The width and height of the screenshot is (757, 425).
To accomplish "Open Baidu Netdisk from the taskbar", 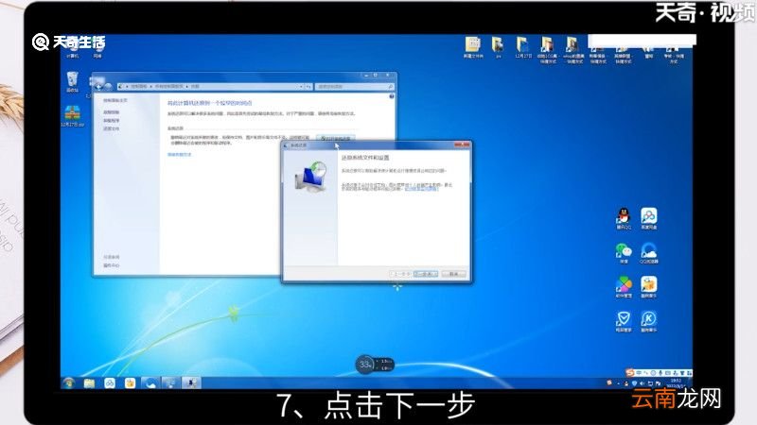I will [x=110, y=383].
